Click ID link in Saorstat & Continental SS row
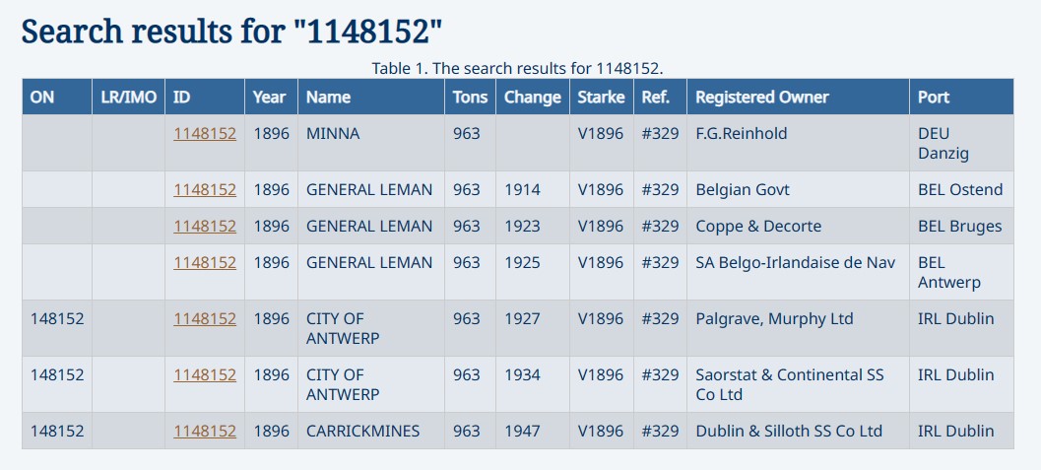Screen dimensions: 1041x470 [205, 375]
